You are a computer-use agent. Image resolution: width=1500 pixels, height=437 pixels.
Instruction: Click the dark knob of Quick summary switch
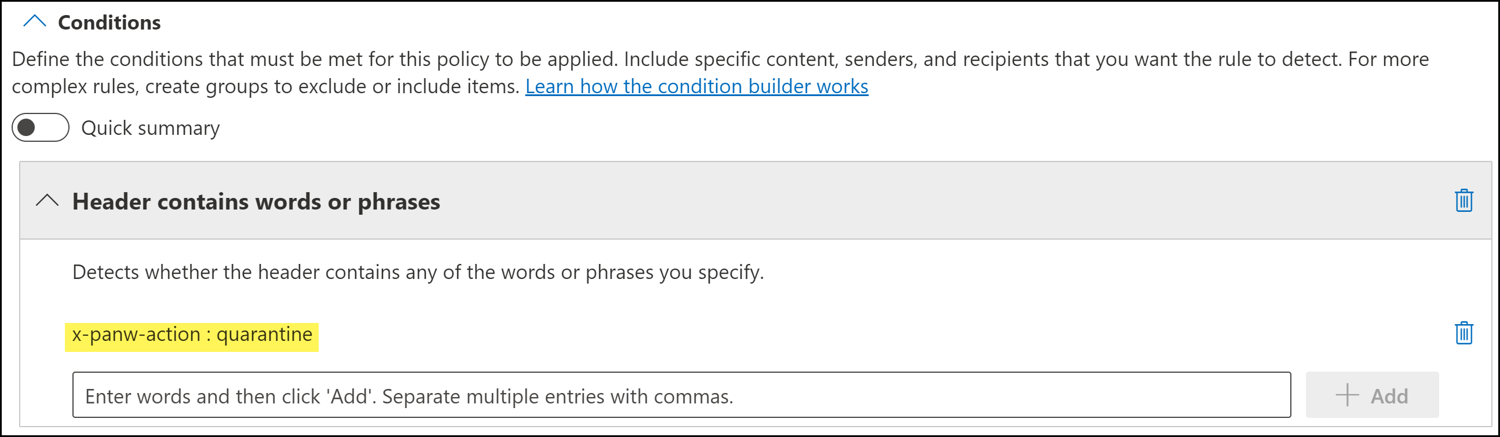click(27, 127)
